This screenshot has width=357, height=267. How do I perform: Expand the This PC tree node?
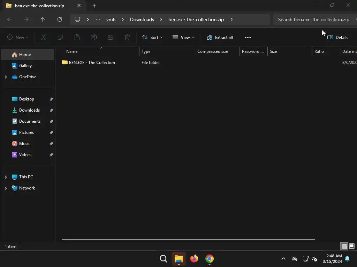(x=6, y=177)
